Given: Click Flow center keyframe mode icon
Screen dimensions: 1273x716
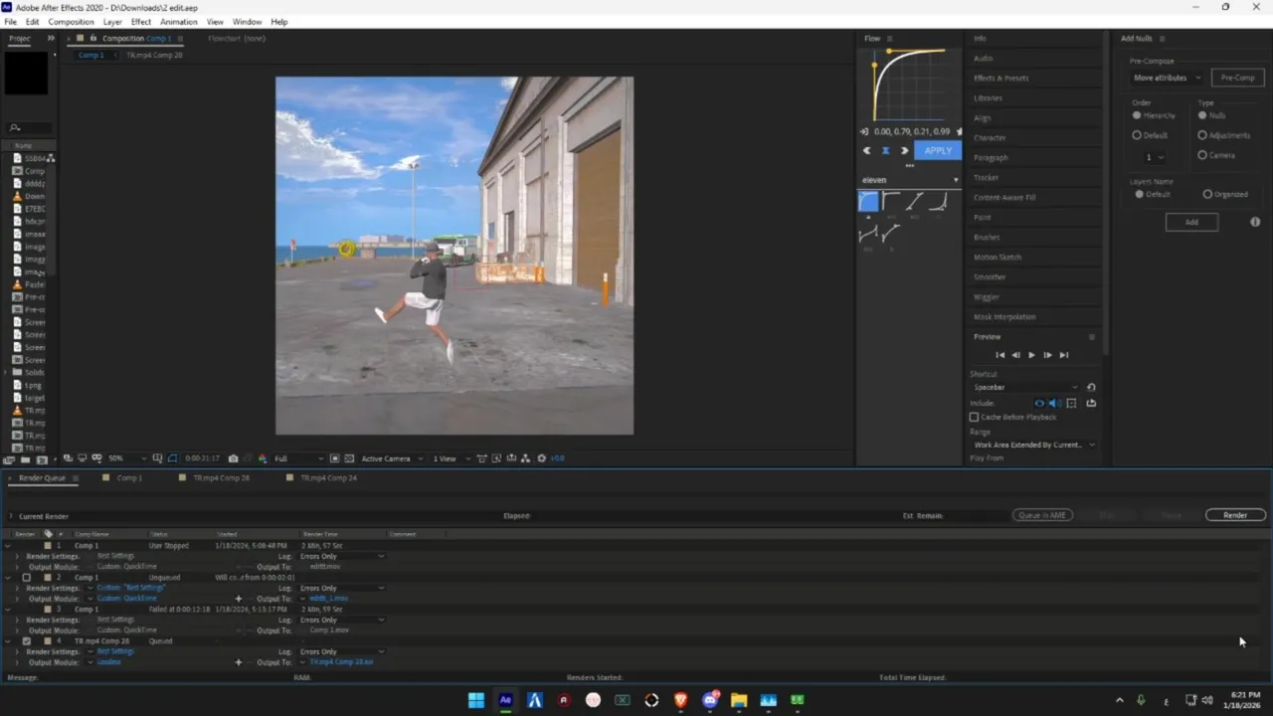Looking at the screenshot, I should tap(886, 150).
